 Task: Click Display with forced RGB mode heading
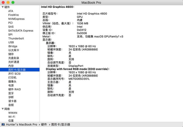tap(77, 69)
